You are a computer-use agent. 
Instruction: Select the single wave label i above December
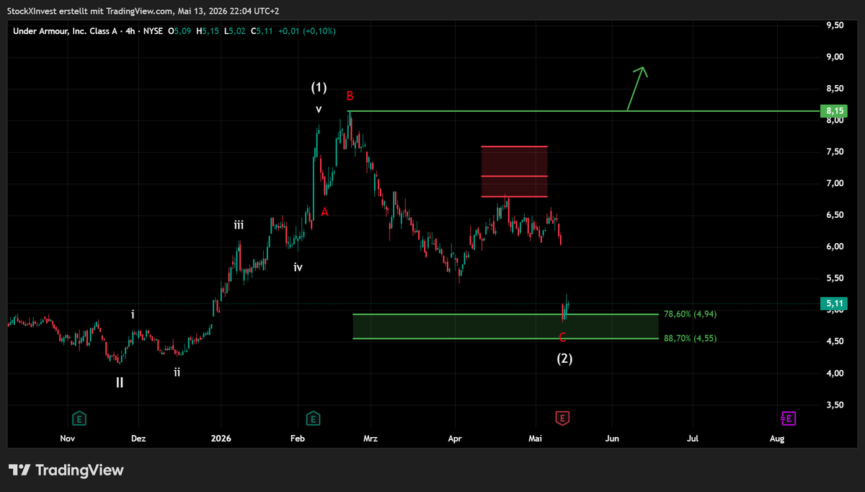coord(133,314)
